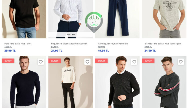Click the SON 2 Adet stock label
The width and height of the screenshot is (188, 108).
click(71, 34)
